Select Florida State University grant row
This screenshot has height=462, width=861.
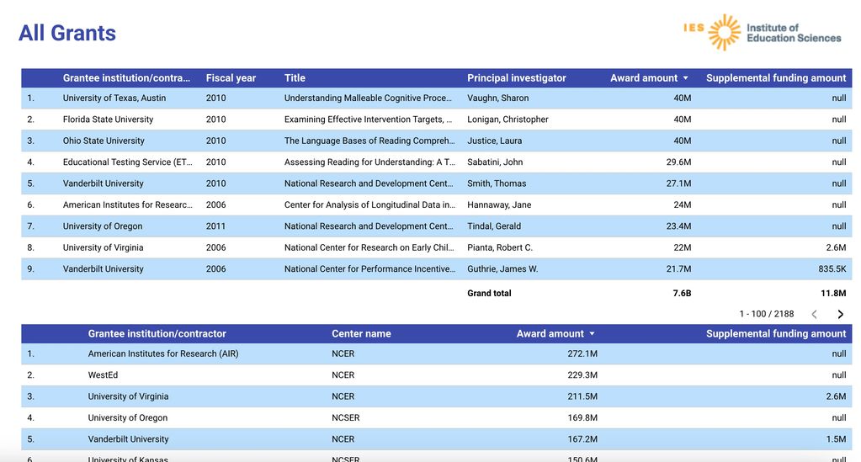coord(108,119)
